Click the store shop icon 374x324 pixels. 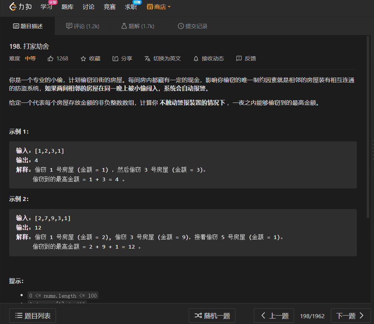point(150,7)
